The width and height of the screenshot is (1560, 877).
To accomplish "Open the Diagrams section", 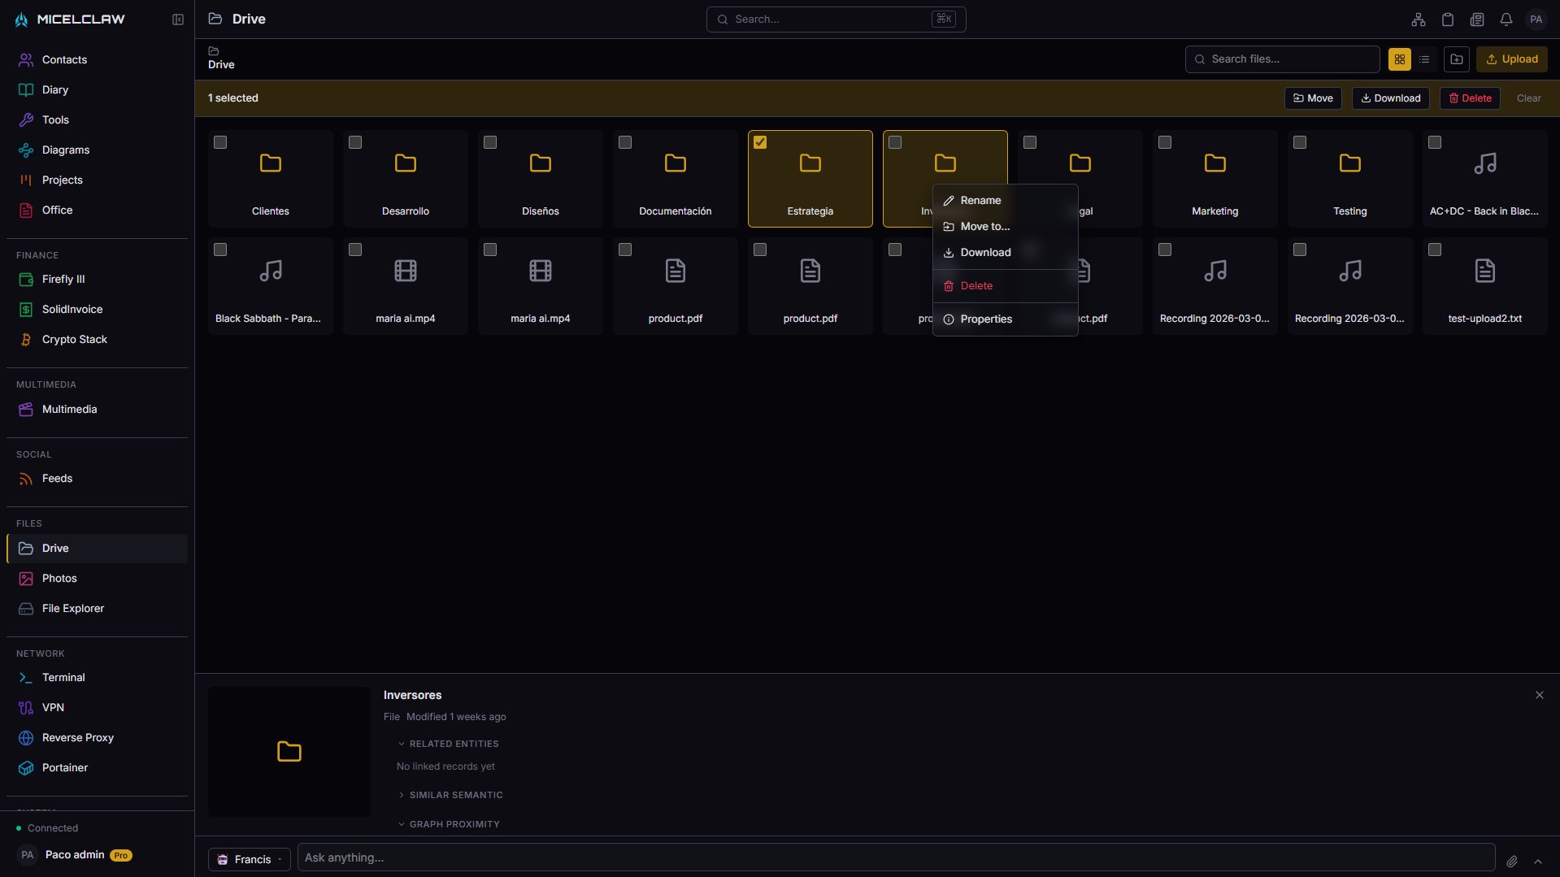I will (66, 150).
